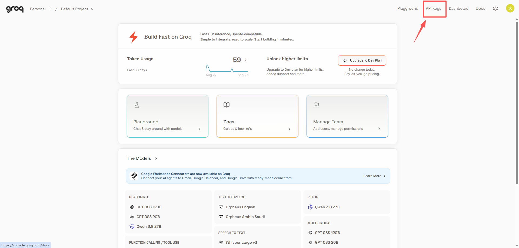Open the Playground card
519x248 pixels.
tap(168, 116)
